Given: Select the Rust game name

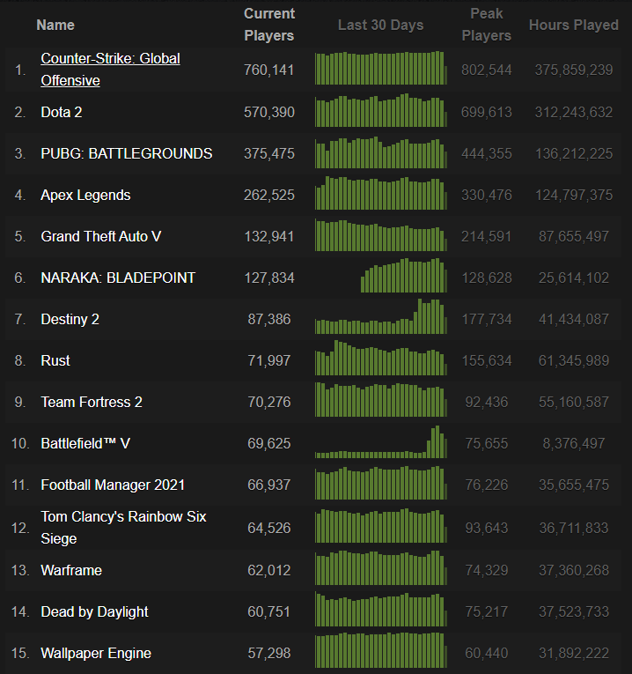Looking at the screenshot, I should 55,360.
